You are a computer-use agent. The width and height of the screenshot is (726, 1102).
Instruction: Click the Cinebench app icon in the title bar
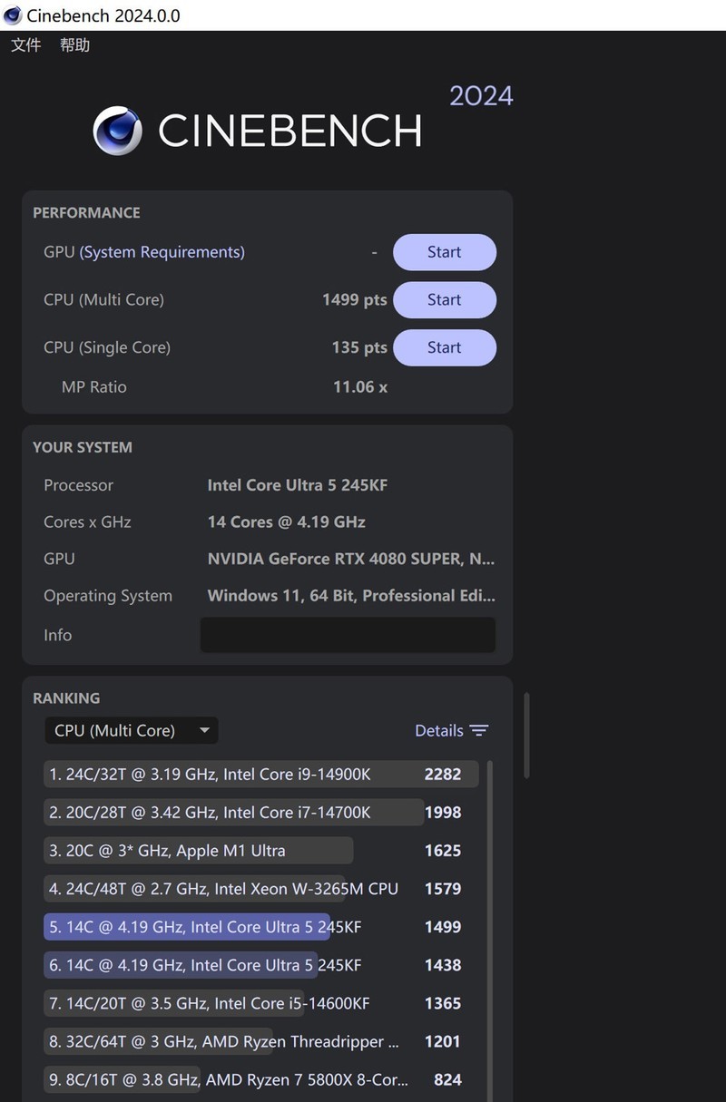12,15
